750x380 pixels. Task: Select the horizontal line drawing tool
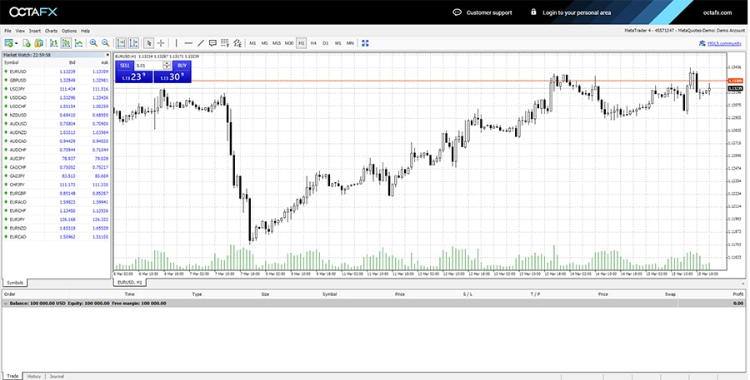click(188, 42)
